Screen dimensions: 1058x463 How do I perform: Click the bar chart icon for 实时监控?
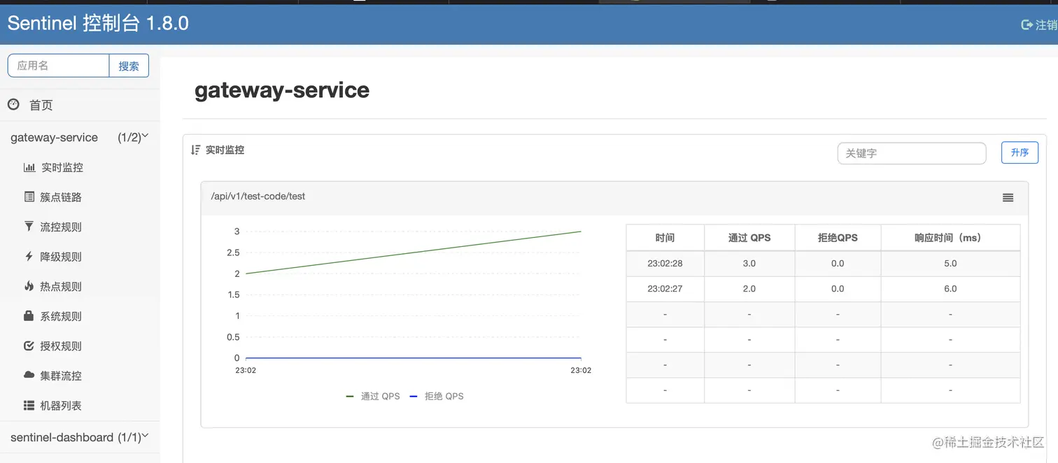pos(29,167)
